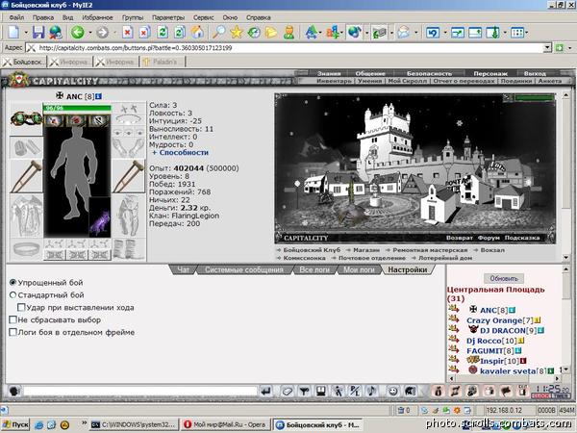
Task: Click the orange user figure toolbar icon
Action: coord(289,33)
